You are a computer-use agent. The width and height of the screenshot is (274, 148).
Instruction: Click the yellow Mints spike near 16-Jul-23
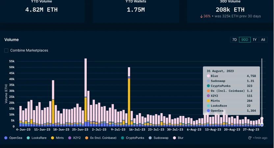[129, 102]
